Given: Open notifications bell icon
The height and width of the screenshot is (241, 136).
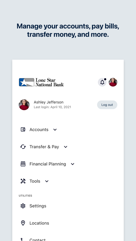Looking at the screenshot, I should tap(102, 82).
